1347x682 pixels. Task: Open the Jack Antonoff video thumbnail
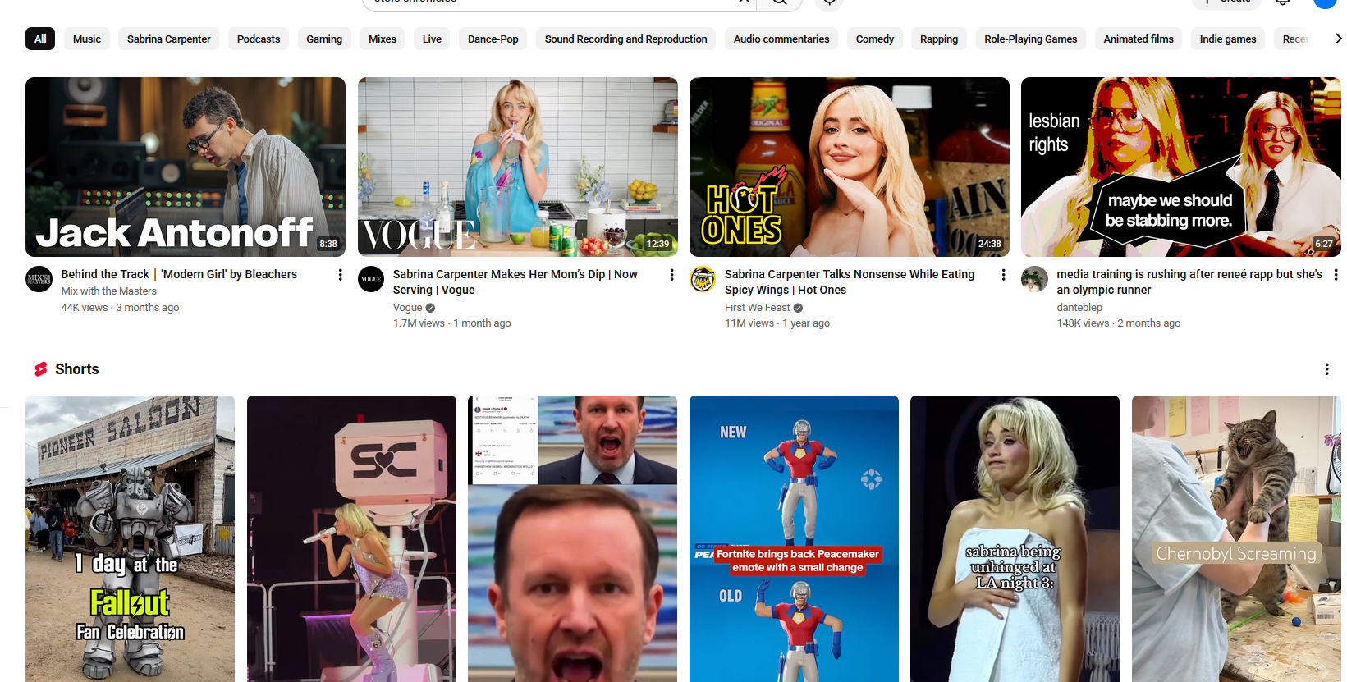(186, 167)
